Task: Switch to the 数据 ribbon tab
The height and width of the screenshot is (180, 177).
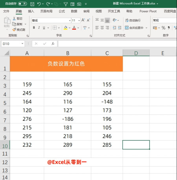Action: coord(74,11)
